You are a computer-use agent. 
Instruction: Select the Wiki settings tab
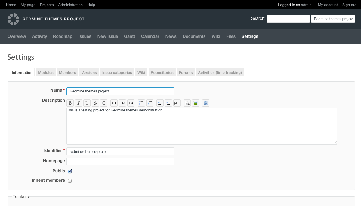pyautogui.click(x=141, y=72)
